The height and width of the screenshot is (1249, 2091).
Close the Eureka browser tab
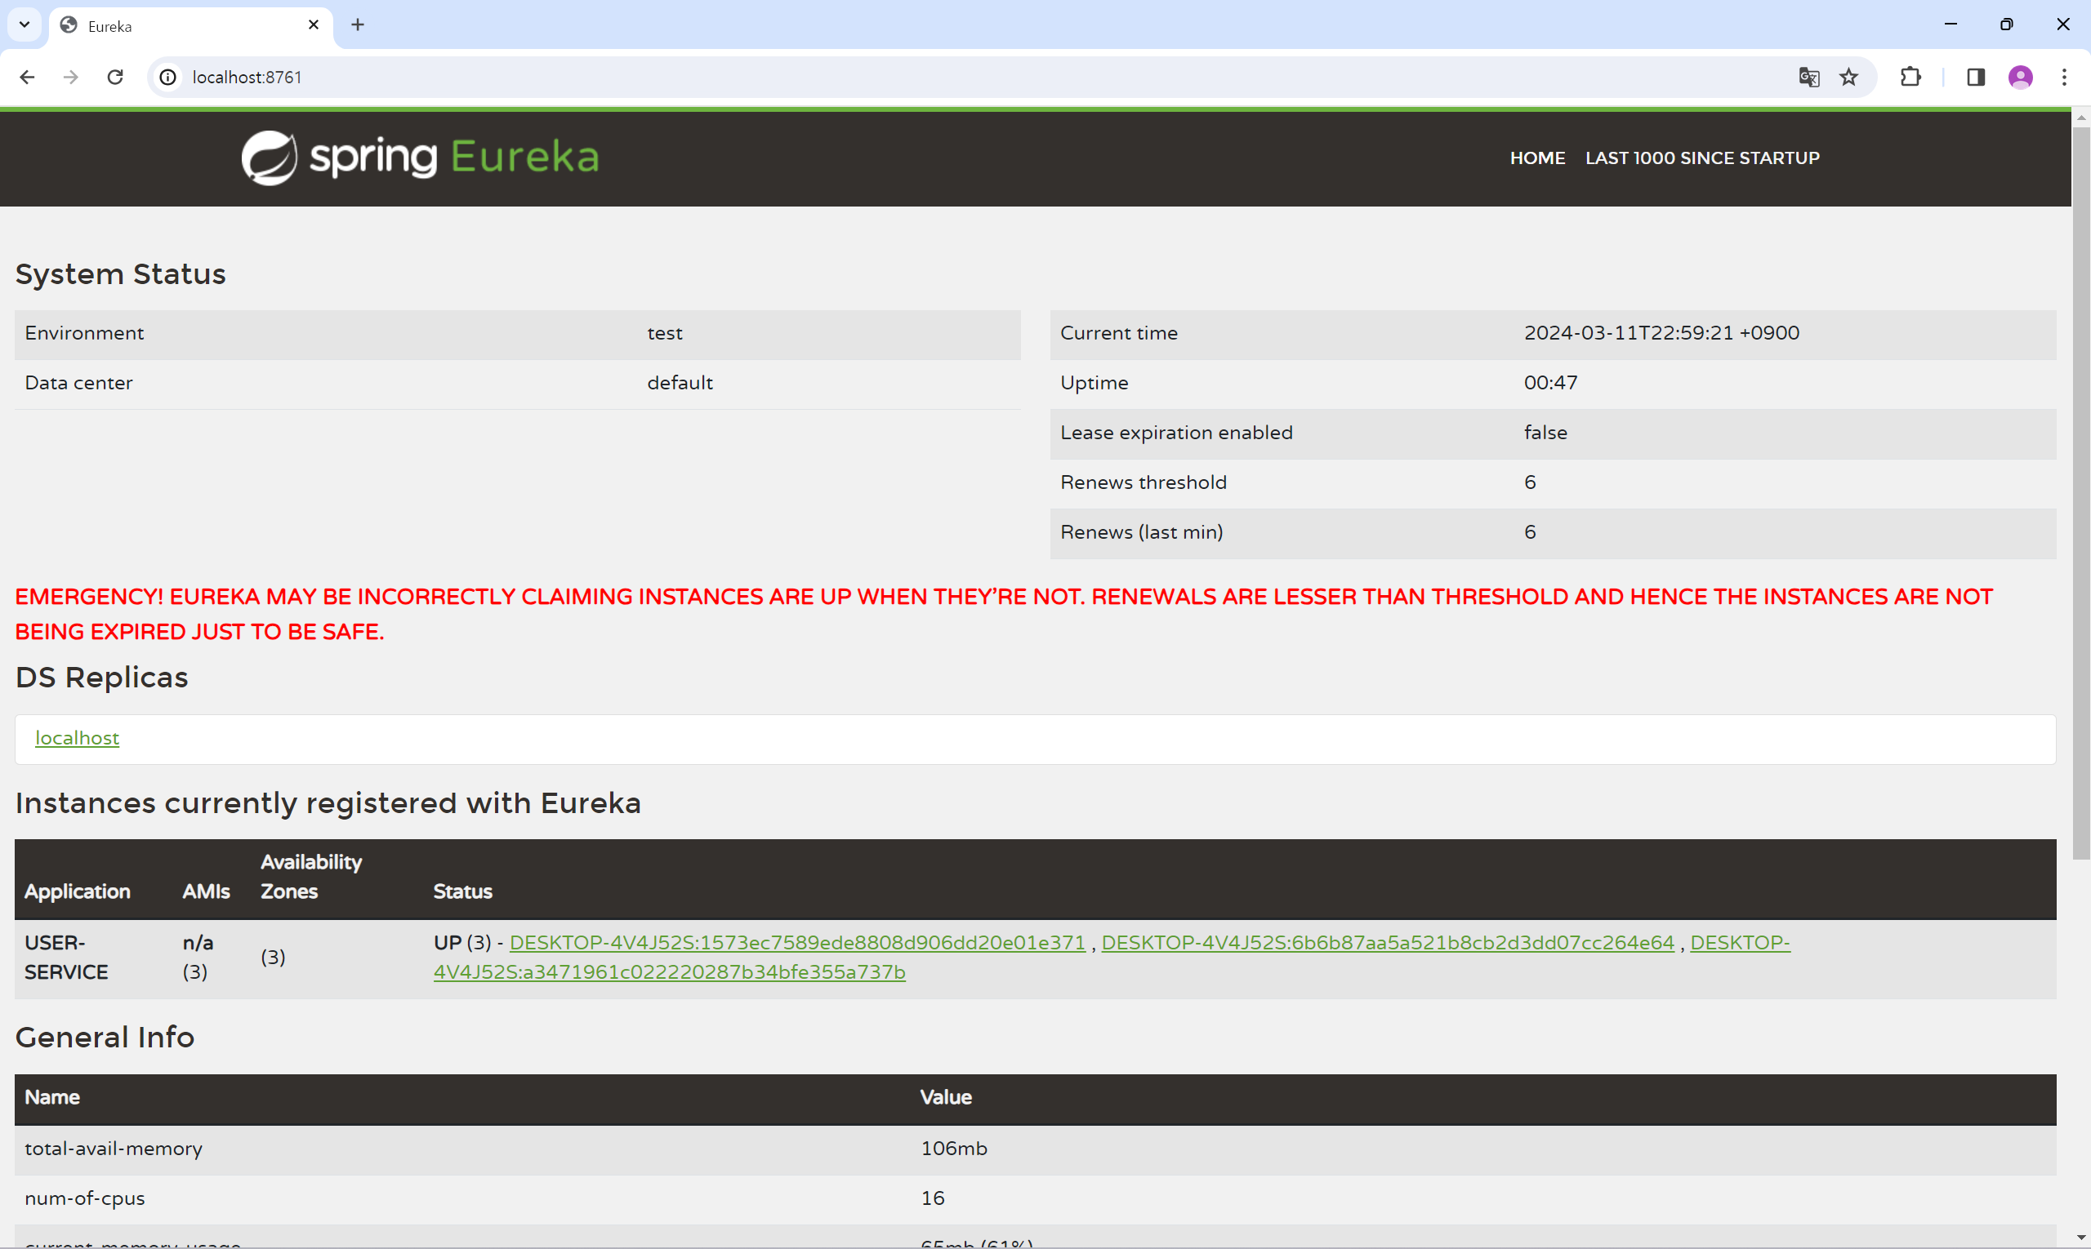pos(314,25)
